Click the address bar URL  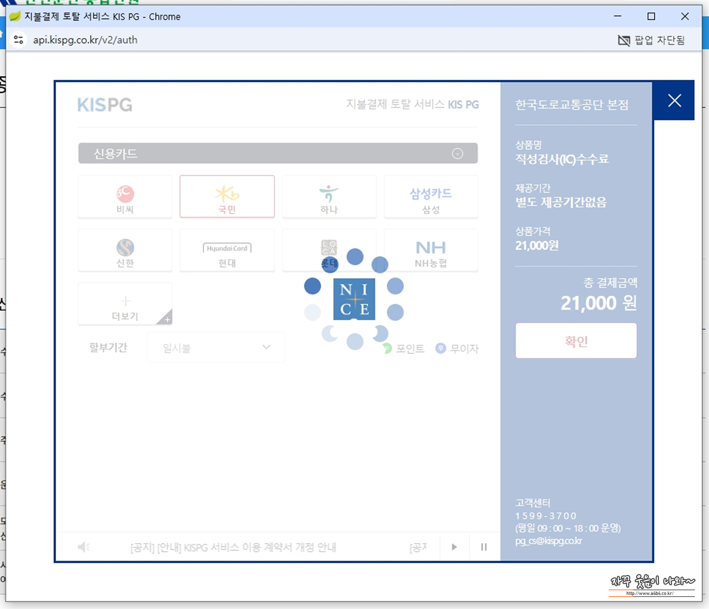click(x=85, y=40)
